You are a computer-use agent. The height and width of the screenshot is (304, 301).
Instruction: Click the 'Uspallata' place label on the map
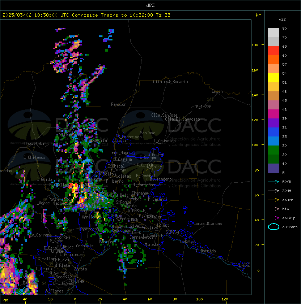(x=34, y=144)
